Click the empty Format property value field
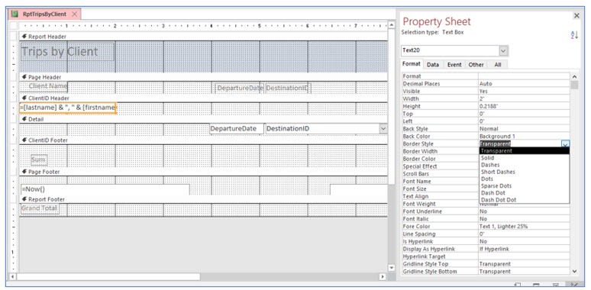Viewport: 591px width, 290px height. 524,76
